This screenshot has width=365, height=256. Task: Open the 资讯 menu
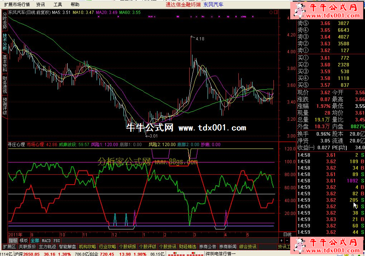click(x=40, y=4)
